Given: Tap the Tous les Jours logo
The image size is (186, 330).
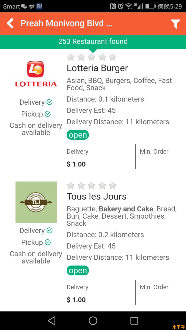Looking at the screenshot, I should (36, 202).
